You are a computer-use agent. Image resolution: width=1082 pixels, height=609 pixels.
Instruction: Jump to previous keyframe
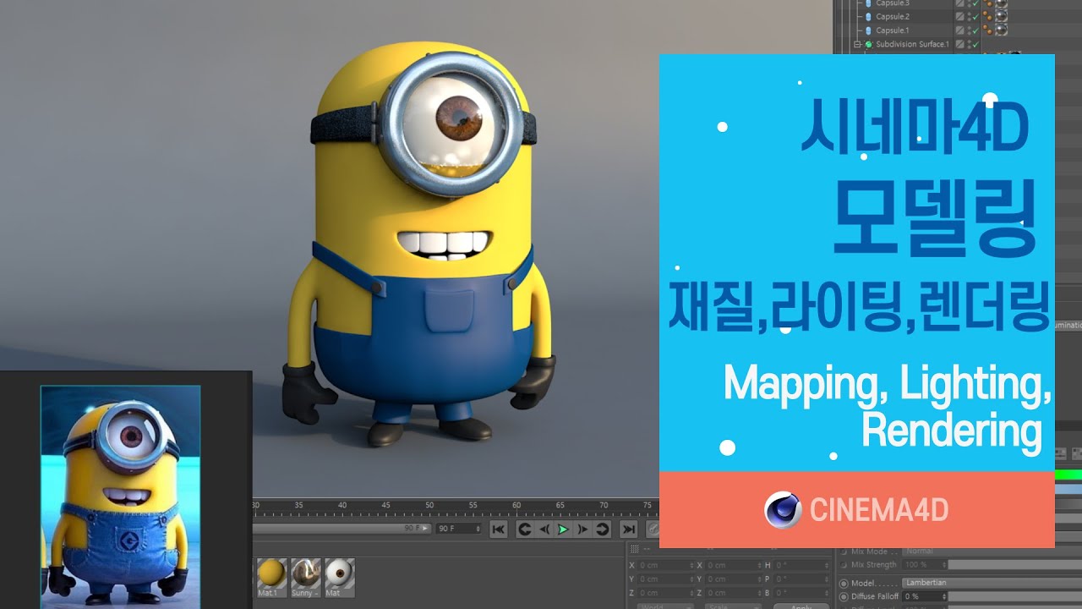524,529
